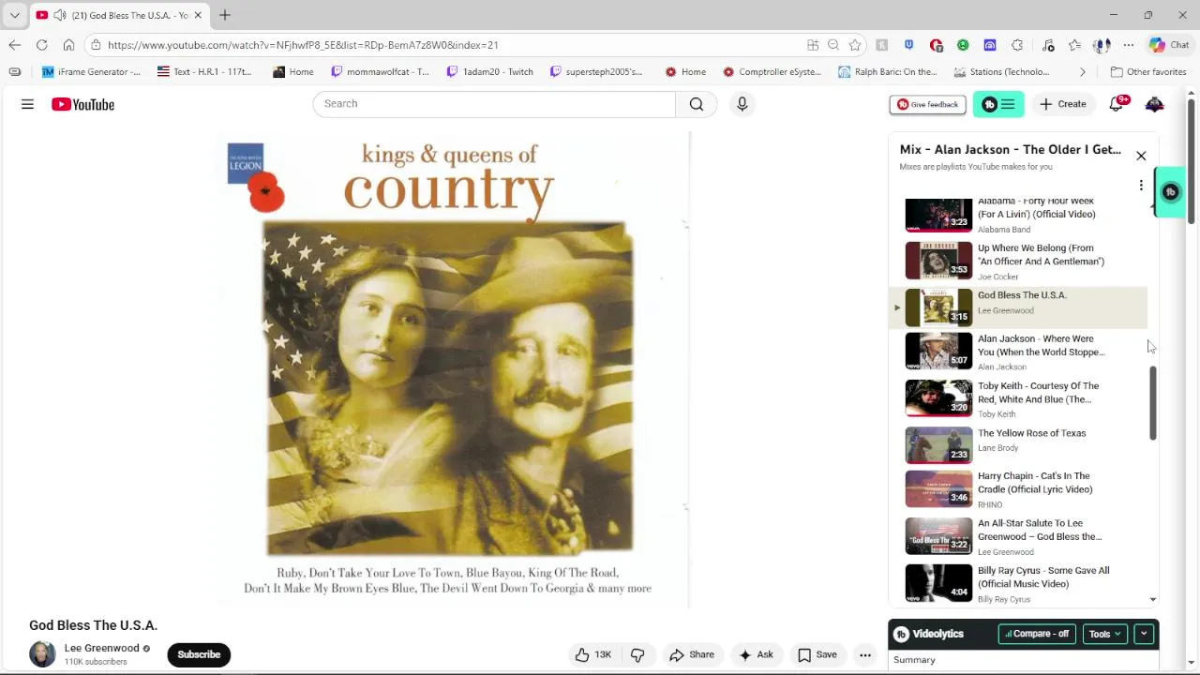Viewport: 1200px width, 675px height.
Task: Click the TubeBuddy side floating tab
Action: (x=1170, y=192)
